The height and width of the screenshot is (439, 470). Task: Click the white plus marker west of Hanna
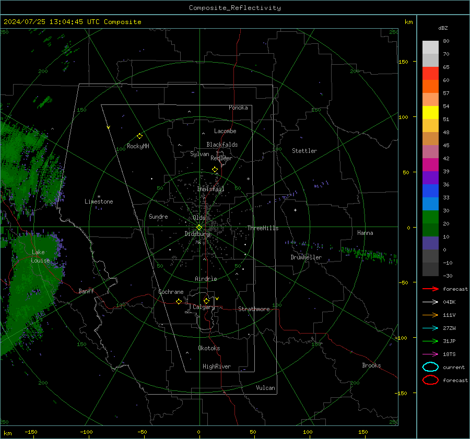tap(295, 210)
